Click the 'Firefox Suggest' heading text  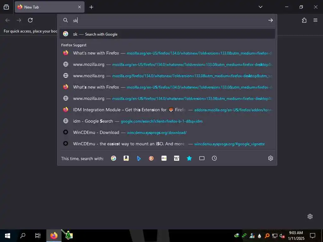[x=74, y=45]
